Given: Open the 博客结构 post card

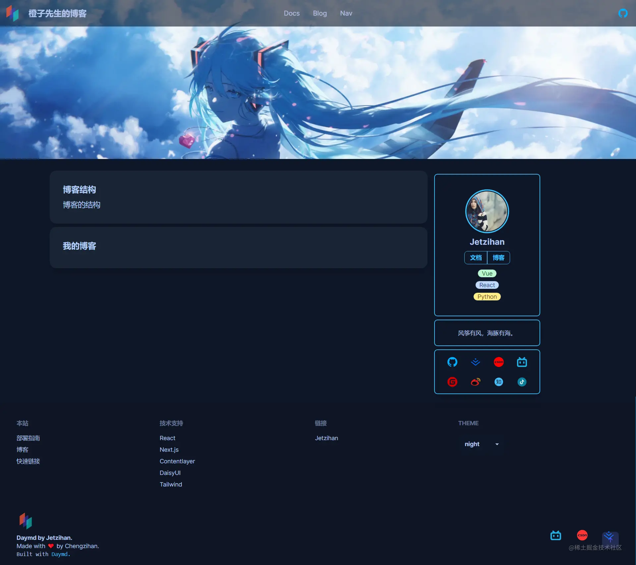Looking at the screenshot, I should [x=238, y=197].
